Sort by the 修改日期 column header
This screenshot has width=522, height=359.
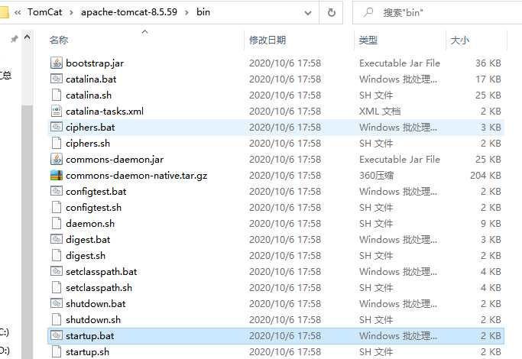tap(267, 40)
